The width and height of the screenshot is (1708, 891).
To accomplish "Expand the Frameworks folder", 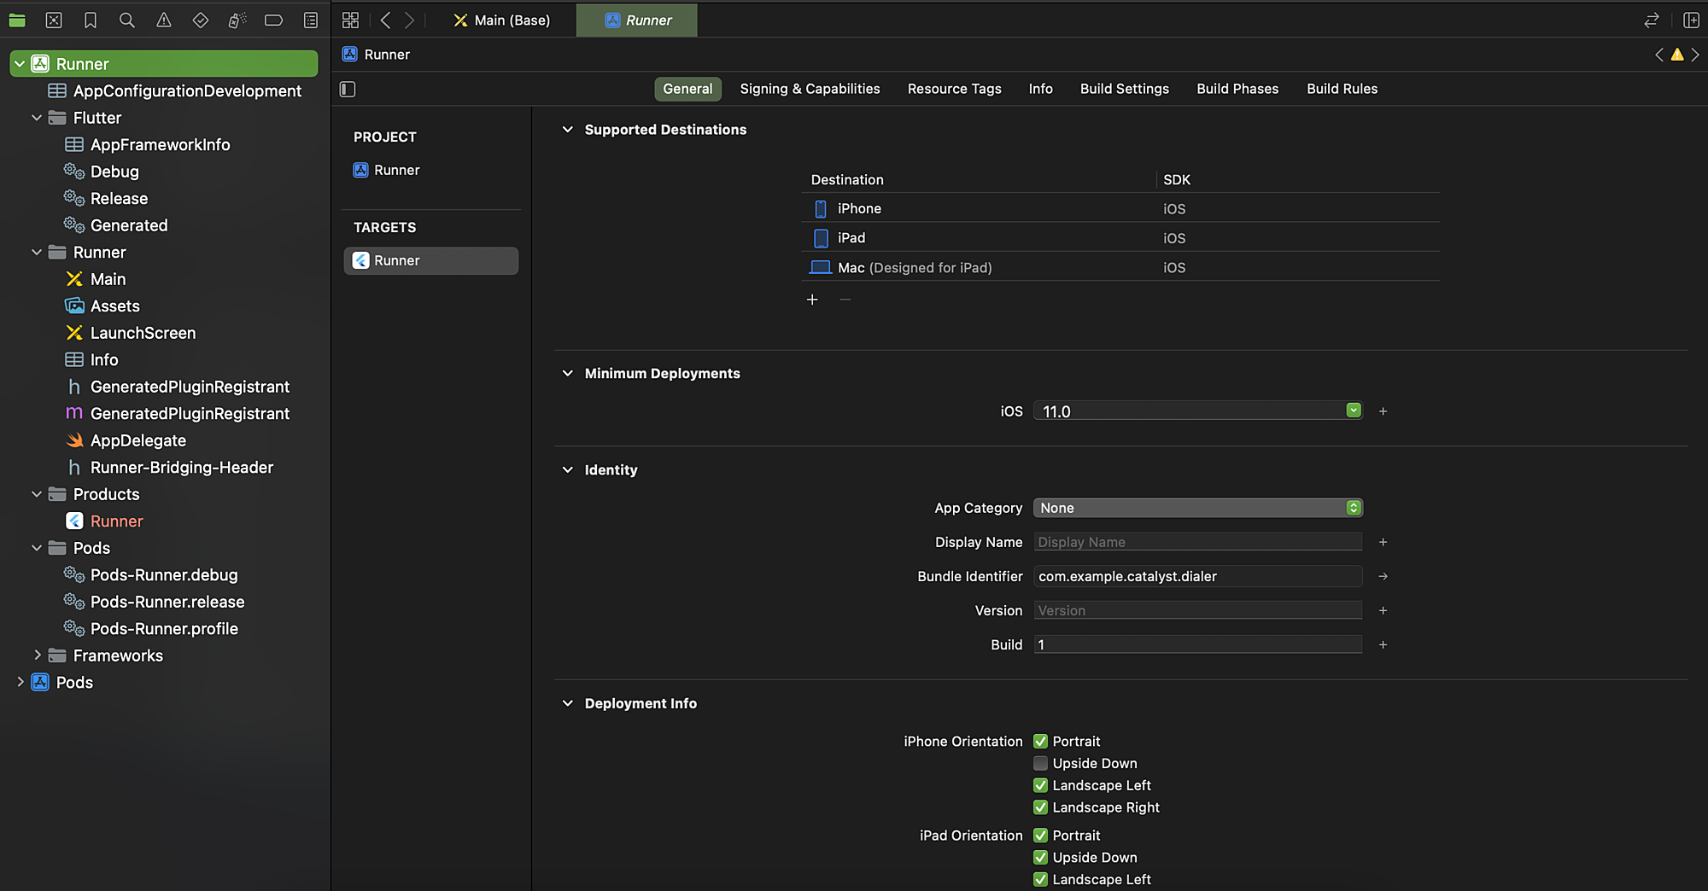I will pyautogui.click(x=37, y=655).
